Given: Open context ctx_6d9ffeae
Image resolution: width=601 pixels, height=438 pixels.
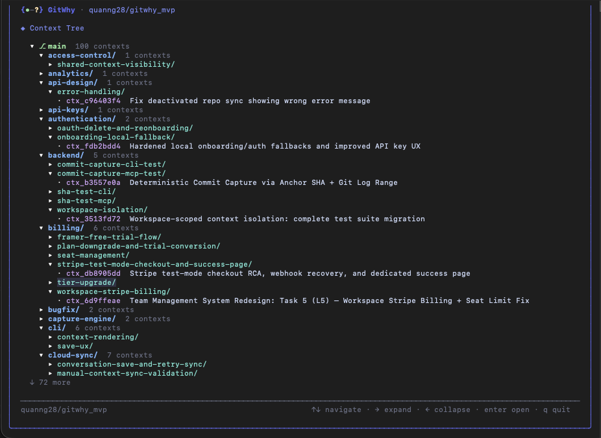Looking at the screenshot, I should pyautogui.click(x=93, y=301).
